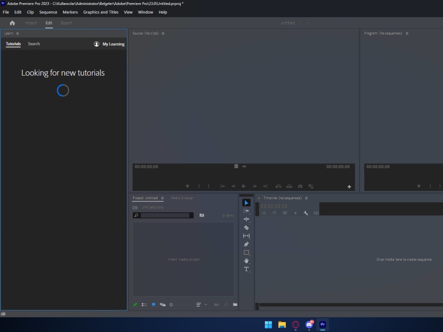This screenshot has height=332, width=443.
Task: Step back one frame in Source monitor
Action: 233,186
